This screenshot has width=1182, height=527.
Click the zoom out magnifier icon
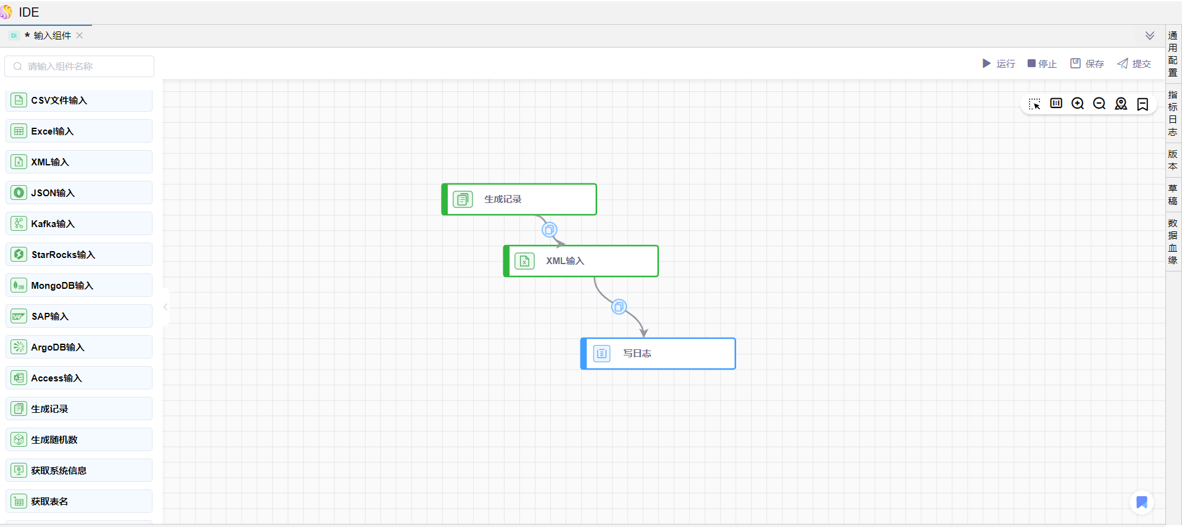(x=1099, y=104)
